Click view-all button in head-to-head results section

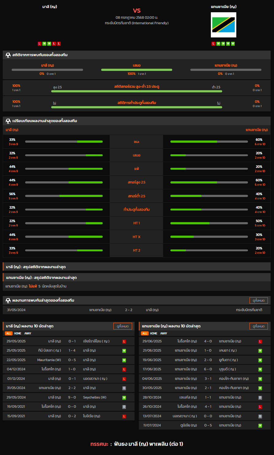point(259,300)
